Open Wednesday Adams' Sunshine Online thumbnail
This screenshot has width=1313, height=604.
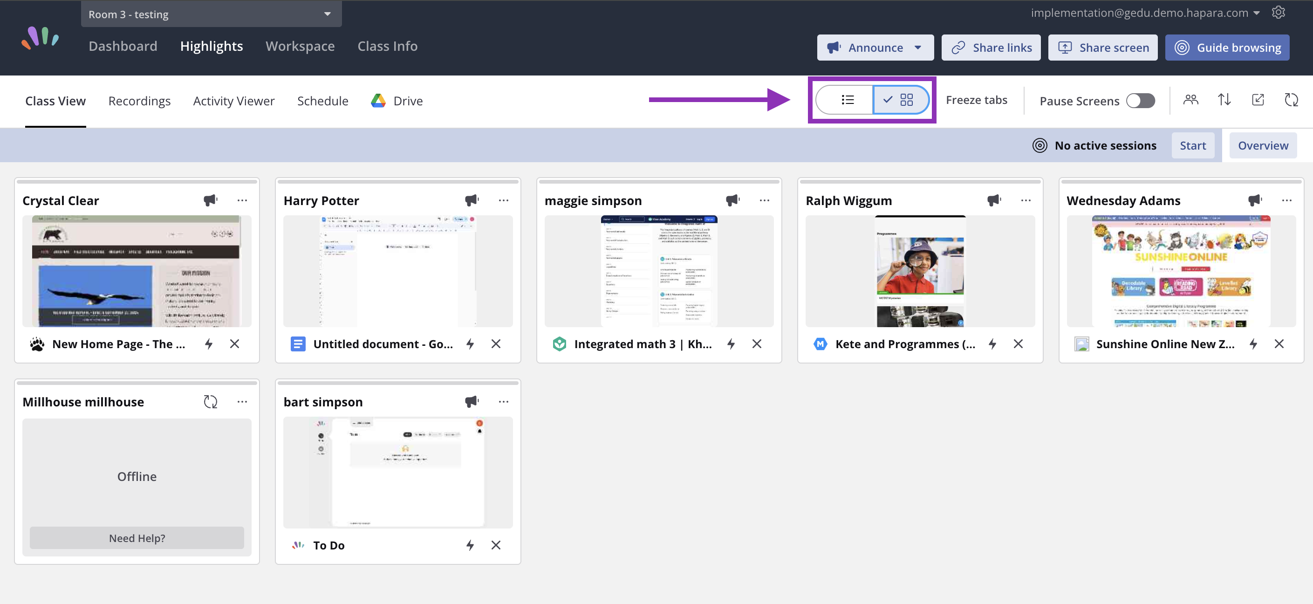[x=1181, y=271]
